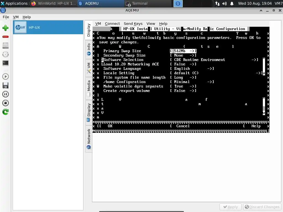Open CDE Runtime Environment software selector
This screenshot has height=212, width=283.
click(214, 60)
